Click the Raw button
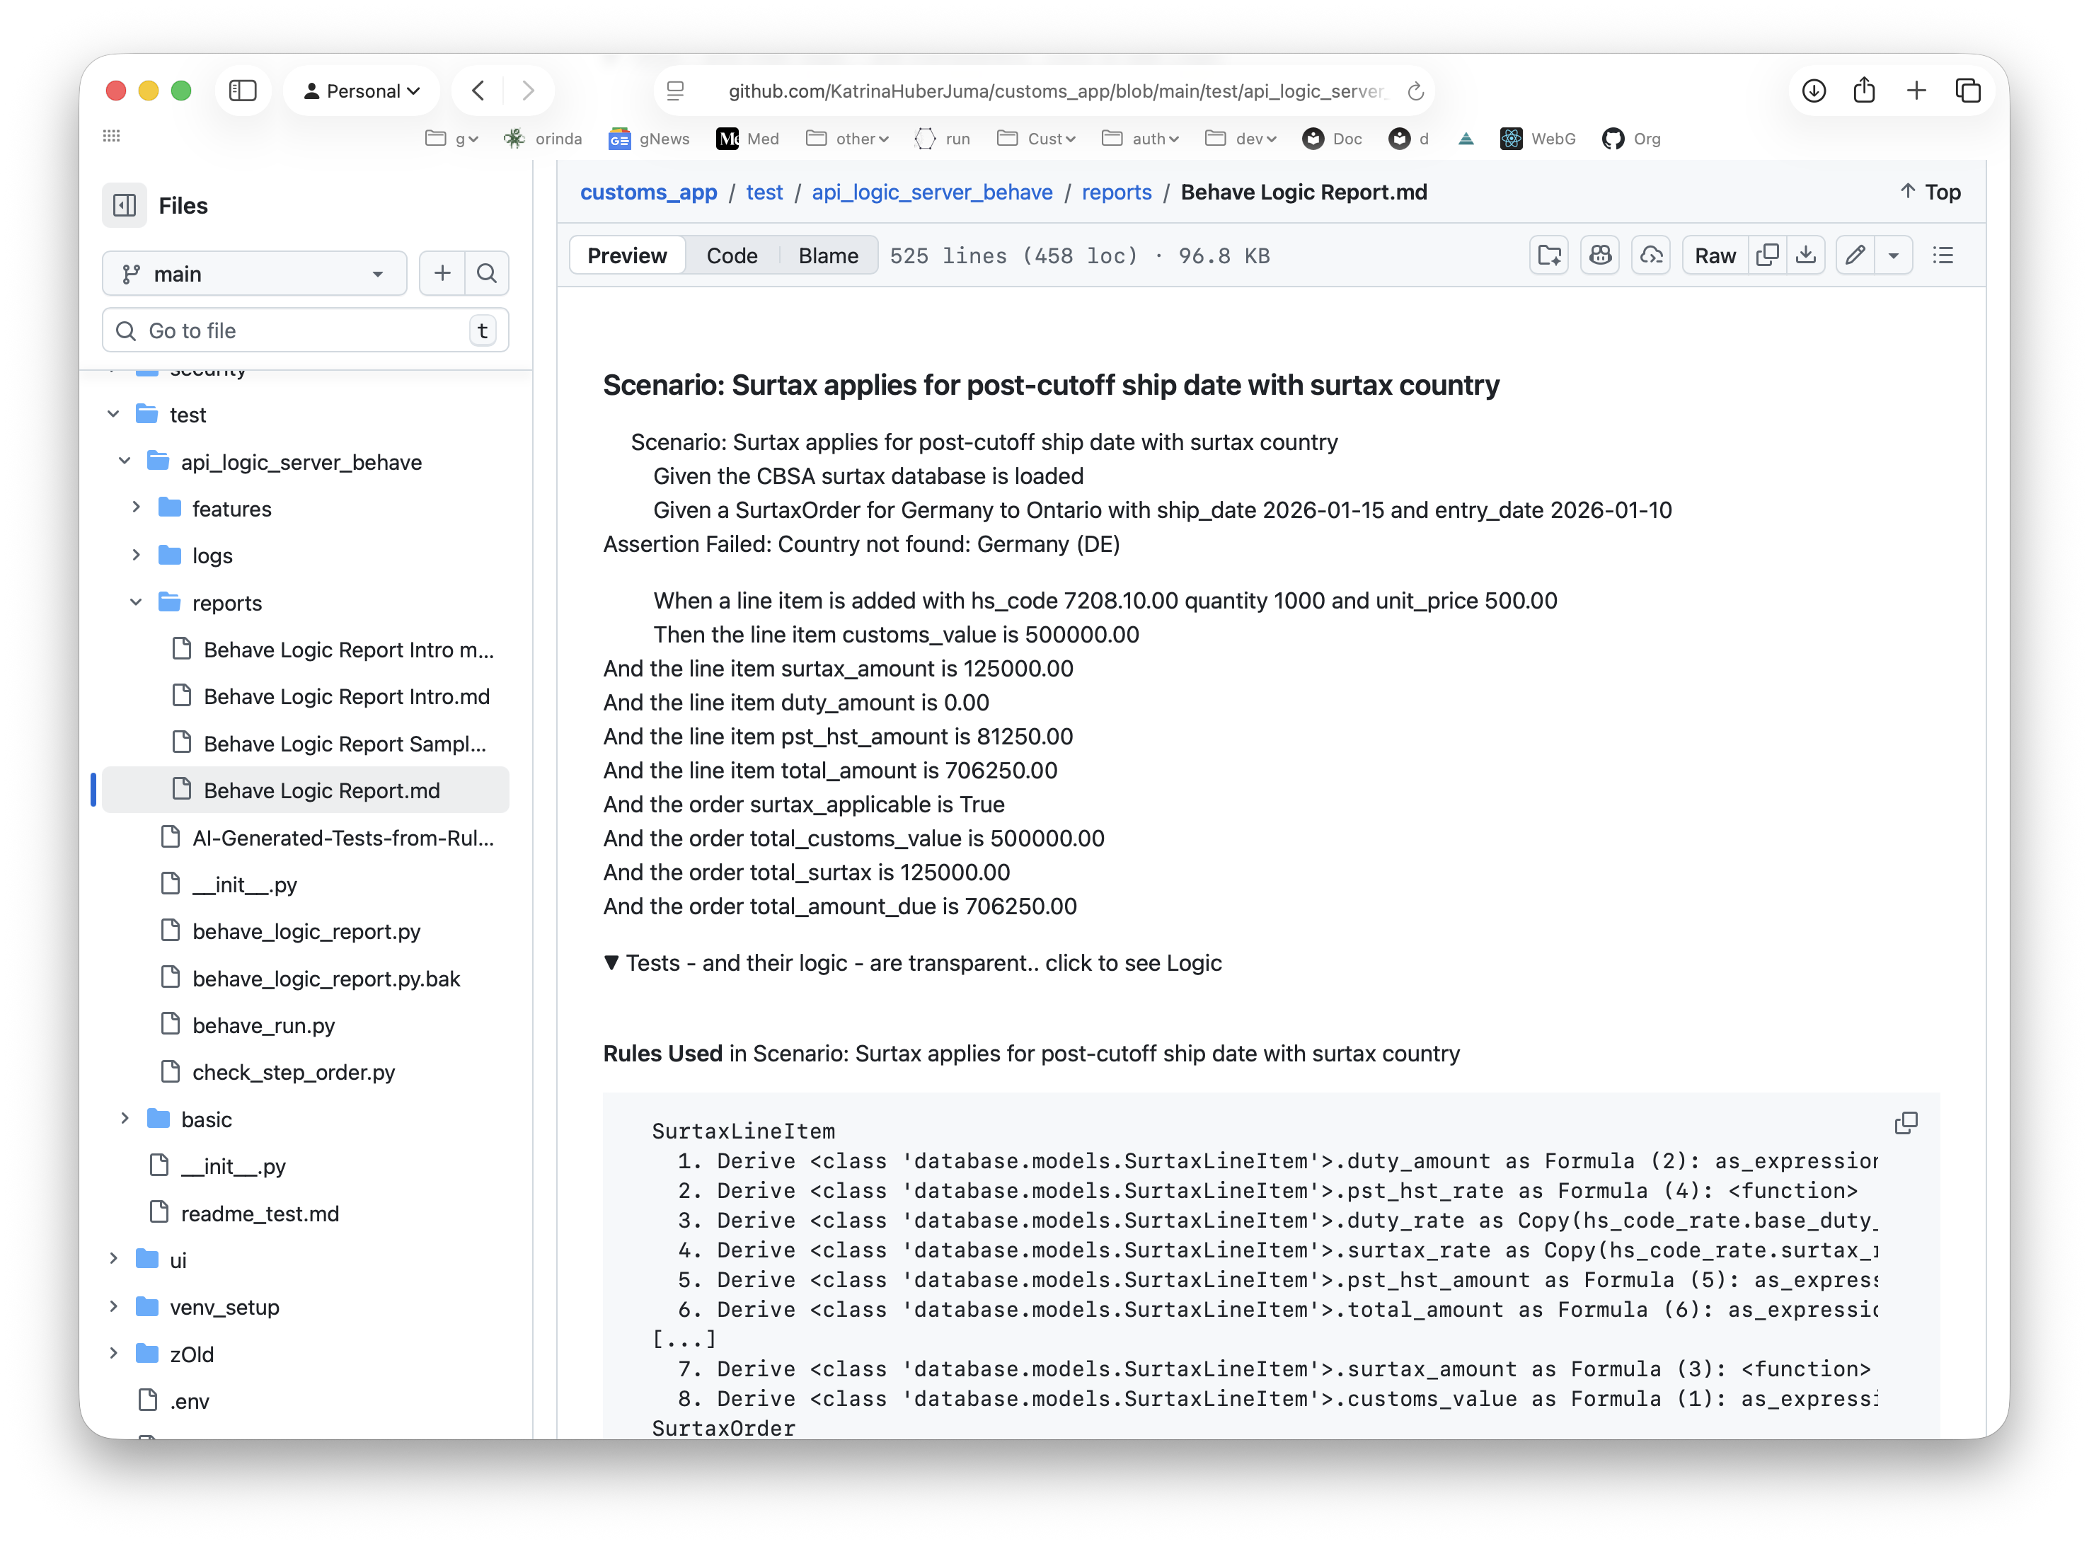 [x=1715, y=255]
